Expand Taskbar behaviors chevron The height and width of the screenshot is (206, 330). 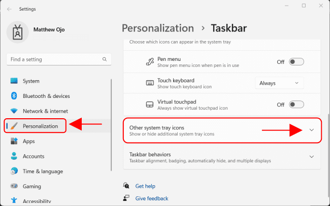coord(312,157)
